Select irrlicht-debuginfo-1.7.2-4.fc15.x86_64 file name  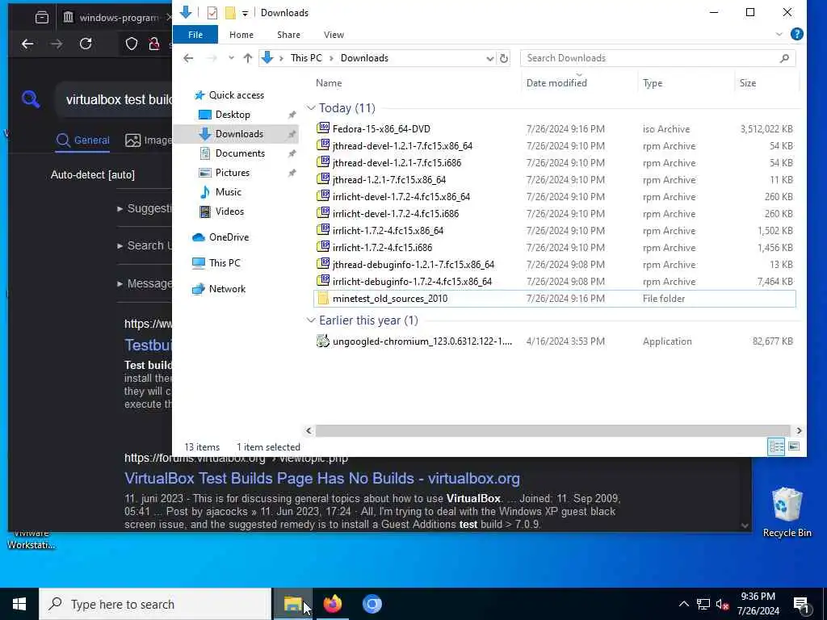click(x=412, y=282)
